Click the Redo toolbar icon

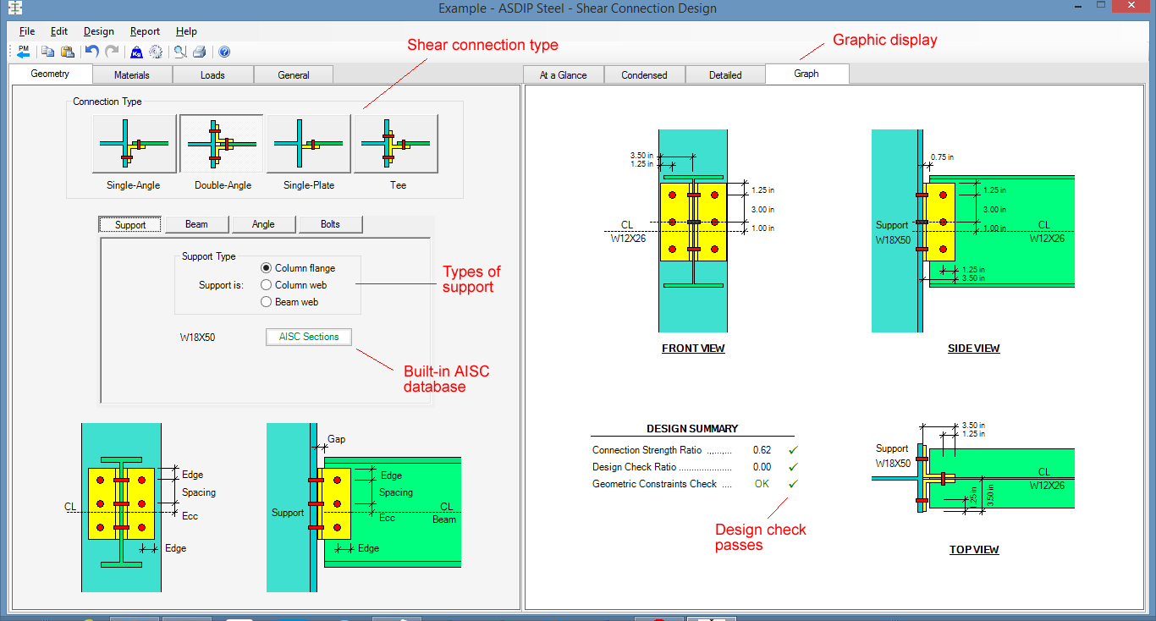pos(111,51)
